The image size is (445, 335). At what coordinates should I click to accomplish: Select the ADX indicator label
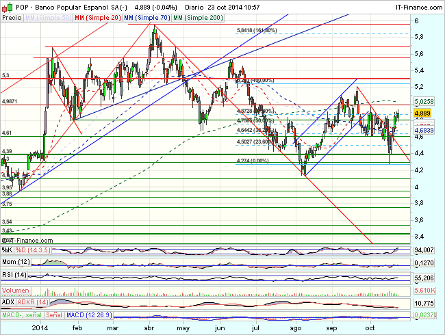tap(8, 302)
